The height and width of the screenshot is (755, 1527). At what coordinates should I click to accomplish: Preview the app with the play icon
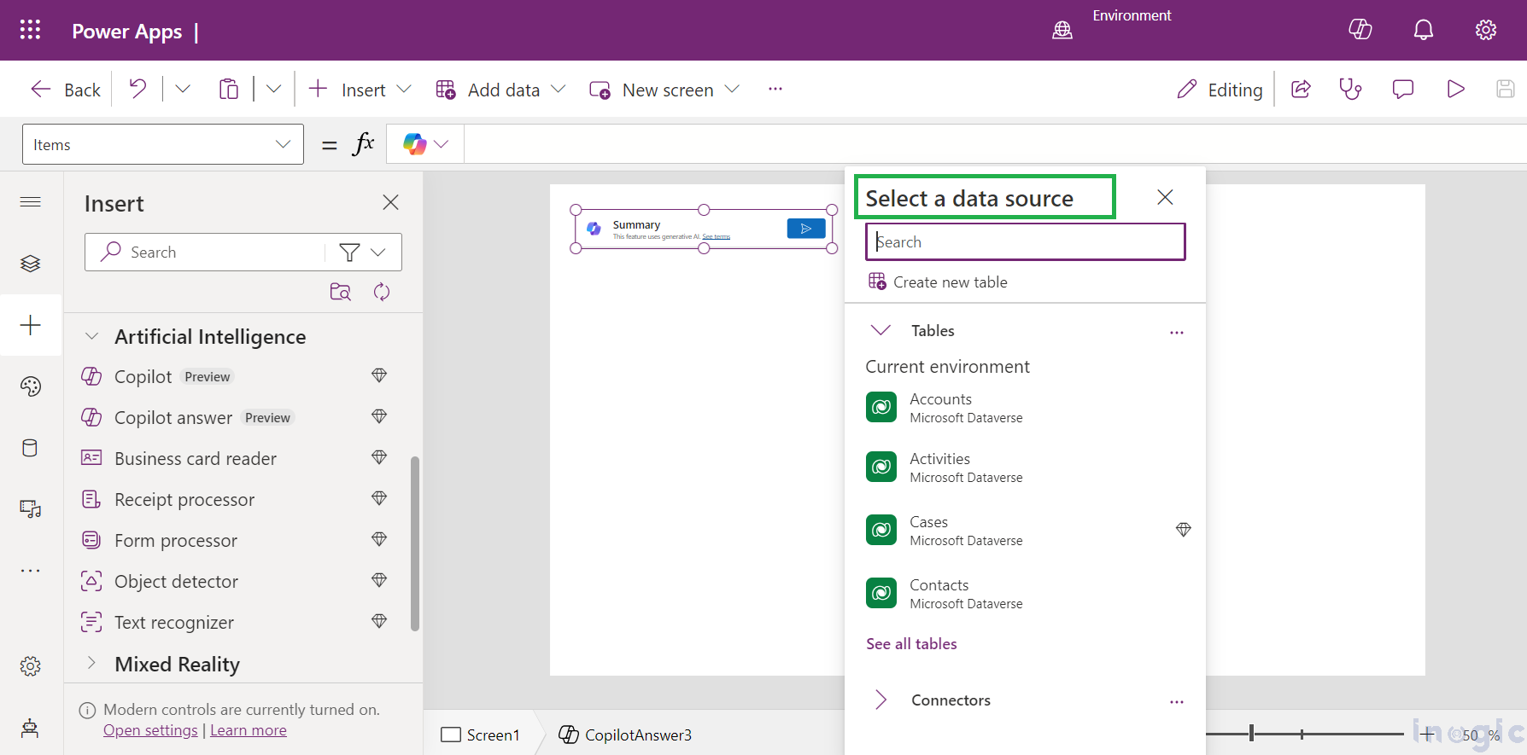point(1455,89)
